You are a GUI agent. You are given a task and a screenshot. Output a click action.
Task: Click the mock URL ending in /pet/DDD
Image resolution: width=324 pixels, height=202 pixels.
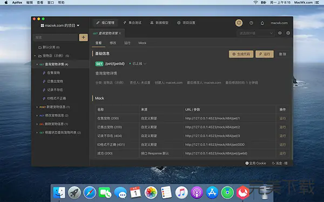215,145
